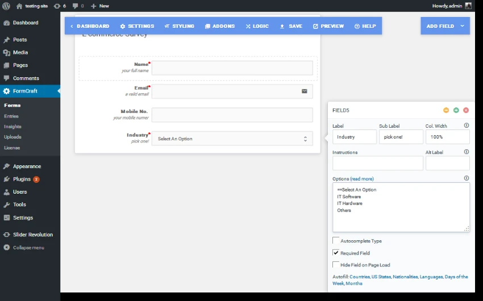Click the green button of FIELD5 panel
The height and width of the screenshot is (301, 483).
(456, 110)
